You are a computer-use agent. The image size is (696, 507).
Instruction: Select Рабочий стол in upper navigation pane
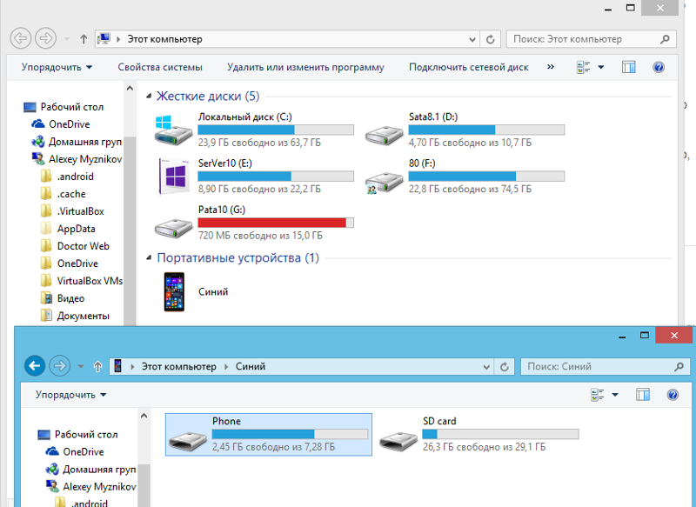click(64, 107)
